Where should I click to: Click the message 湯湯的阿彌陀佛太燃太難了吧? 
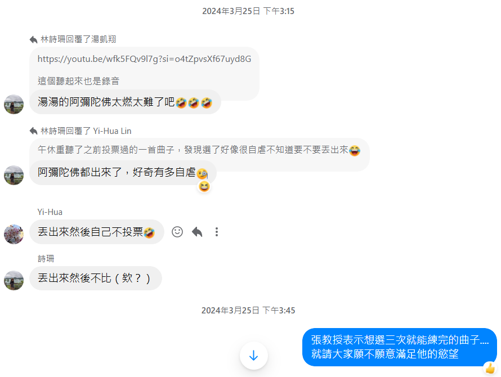(x=125, y=102)
